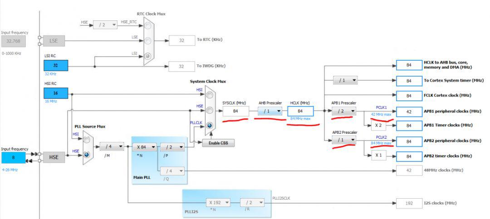Click the PLLI2S block label
The width and height of the screenshot is (490, 219).
click(x=191, y=211)
